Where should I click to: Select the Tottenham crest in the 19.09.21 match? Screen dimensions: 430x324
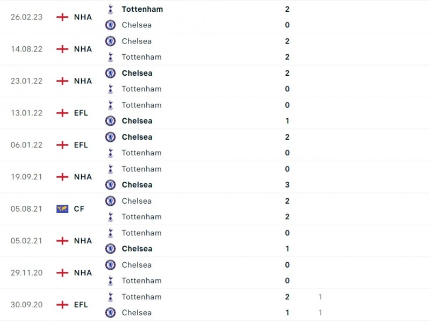(x=110, y=169)
